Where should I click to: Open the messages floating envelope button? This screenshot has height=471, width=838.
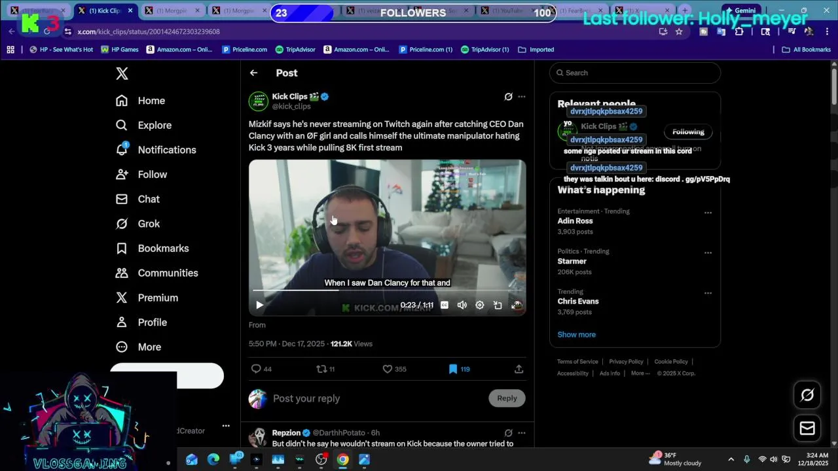coord(807,428)
